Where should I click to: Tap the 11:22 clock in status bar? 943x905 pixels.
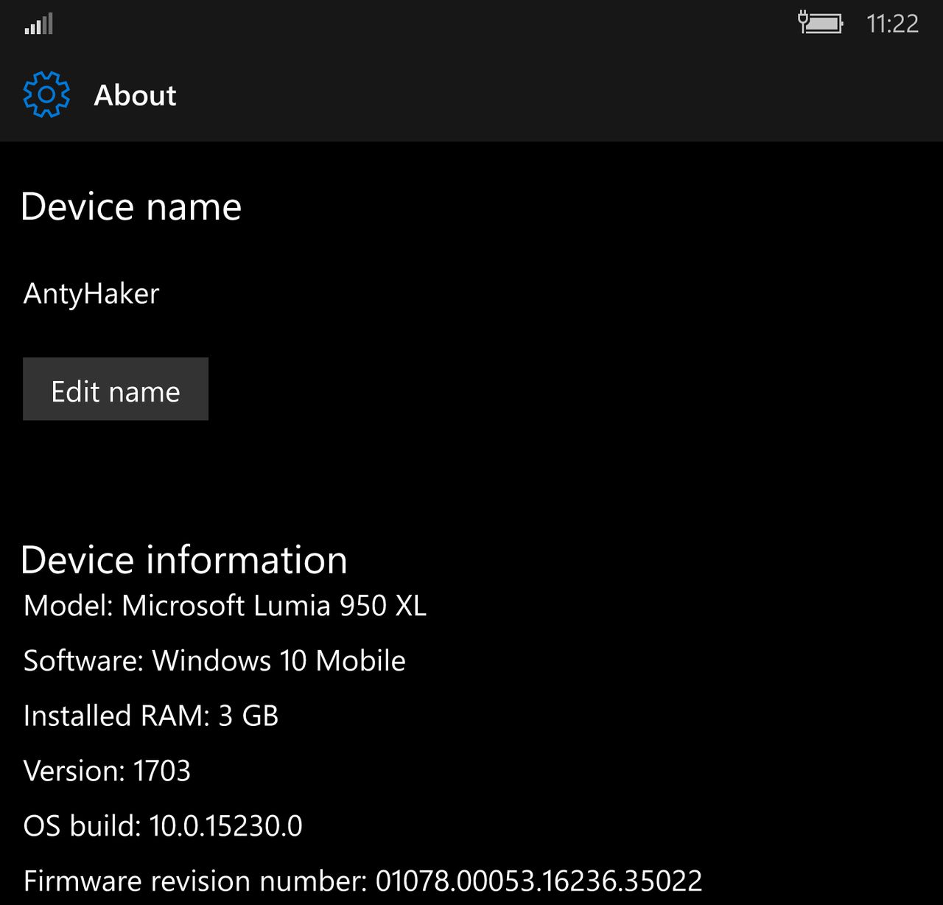click(892, 24)
